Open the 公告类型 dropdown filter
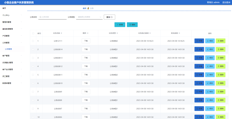The height and width of the screenshot is (119, 232). [89, 17]
